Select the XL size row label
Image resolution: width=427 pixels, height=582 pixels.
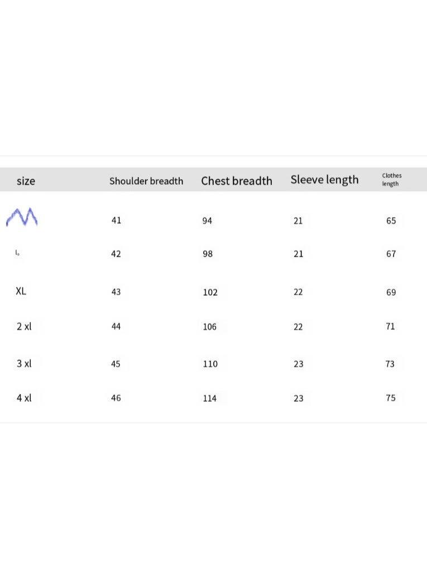pyautogui.click(x=21, y=291)
